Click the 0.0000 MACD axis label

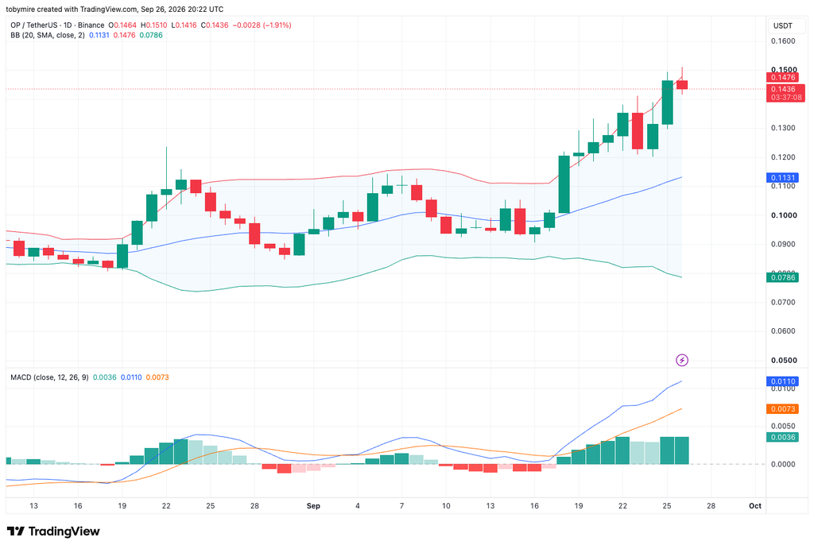pyautogui.click(x=783, y=464)
